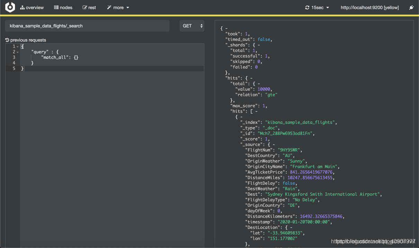Fold editor line 1 with its arrow

18,47
